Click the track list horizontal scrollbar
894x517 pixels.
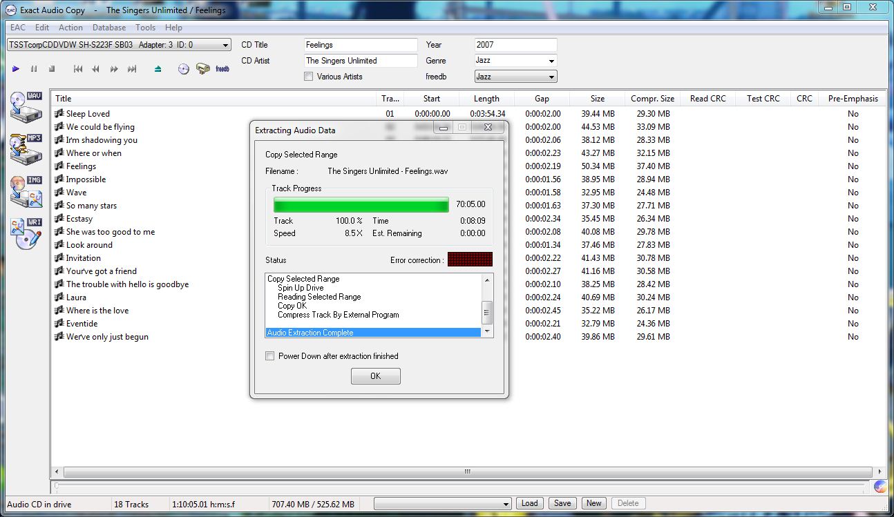468,472
